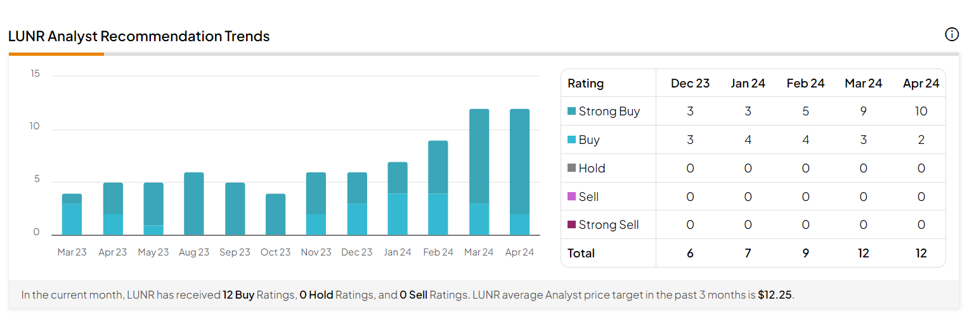Viewport: 967px width, 317px height.
Task: Click the Hold legend gray square
Action: point(572,168)
